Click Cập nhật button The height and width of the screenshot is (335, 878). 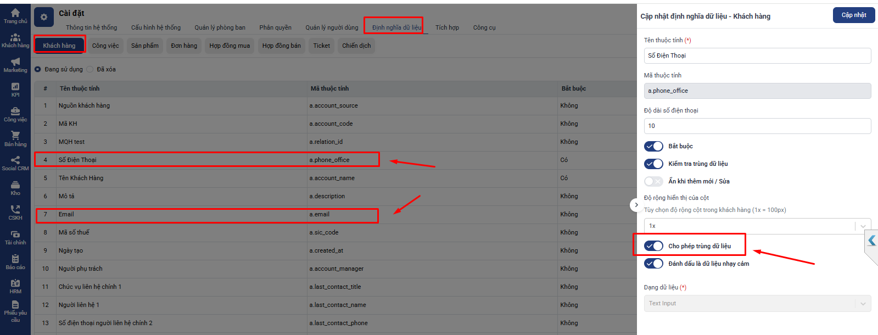click(854, 15)
